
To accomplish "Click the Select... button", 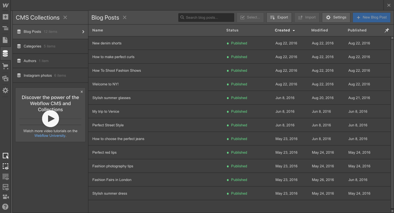I will (250, 17).
